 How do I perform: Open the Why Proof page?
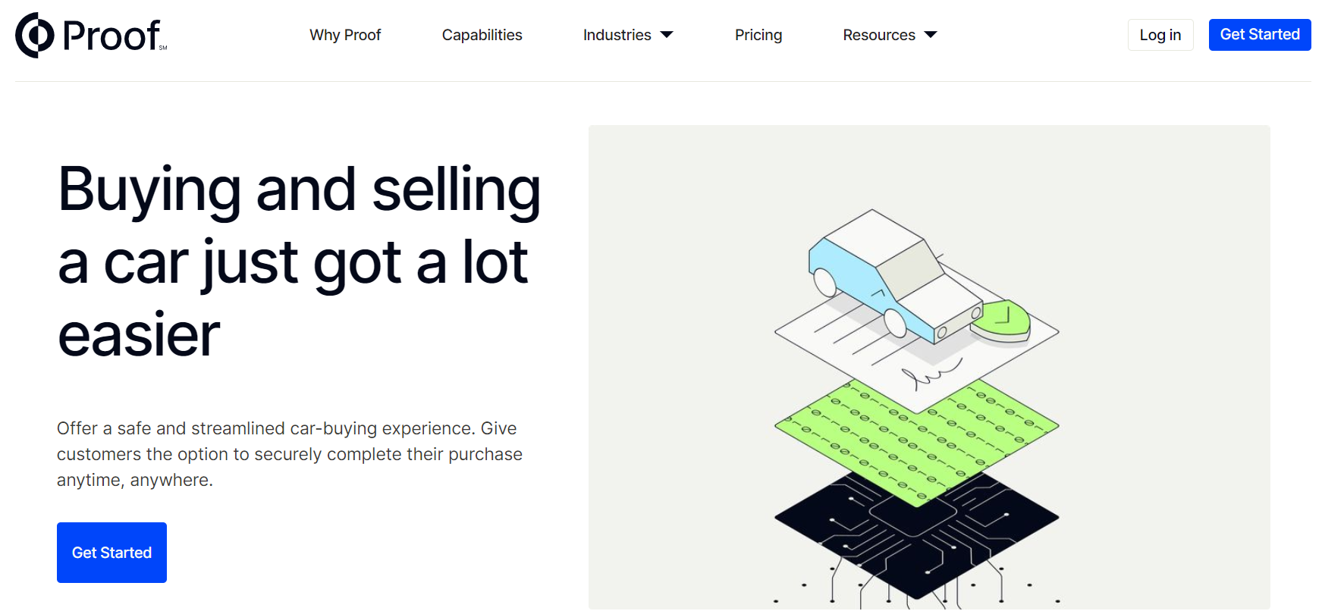(345, 35)
